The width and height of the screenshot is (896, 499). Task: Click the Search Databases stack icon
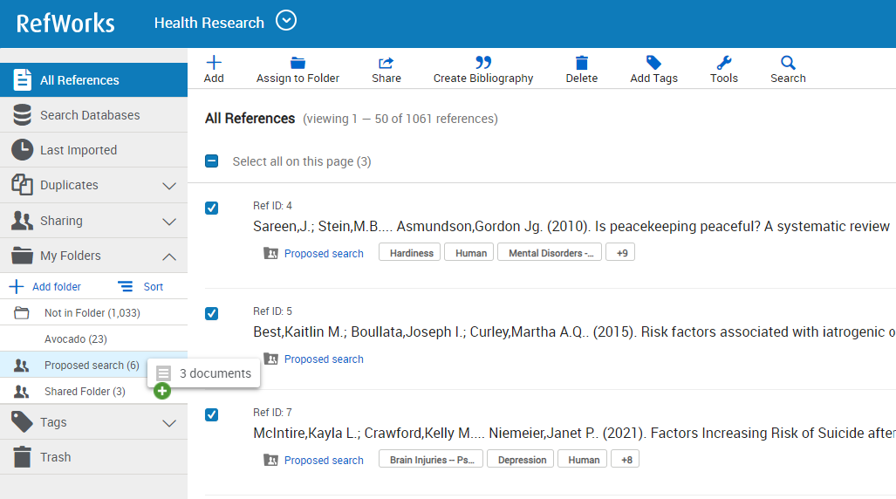click(x=23, y=115)
